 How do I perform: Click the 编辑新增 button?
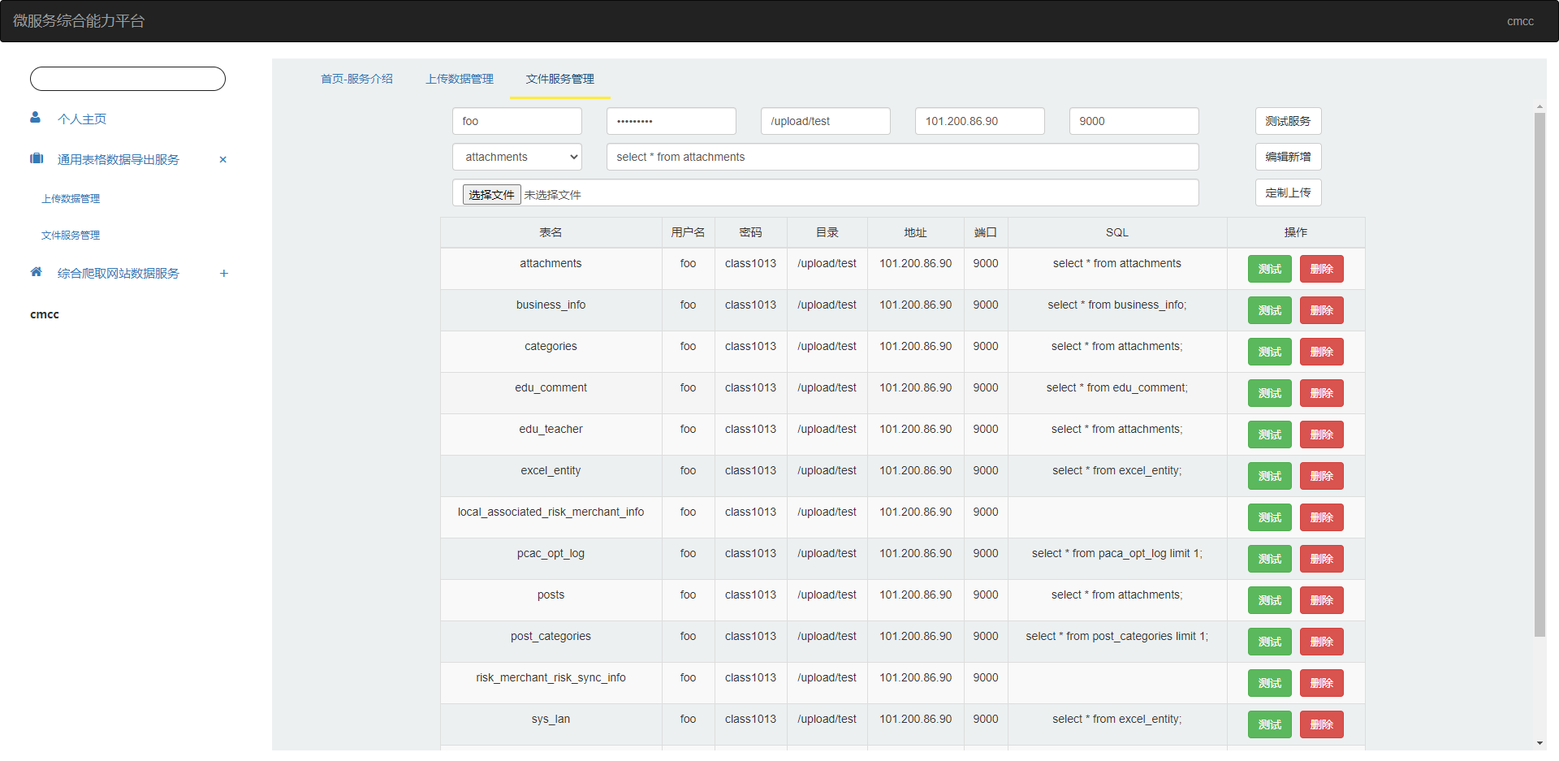point(1288,157)
